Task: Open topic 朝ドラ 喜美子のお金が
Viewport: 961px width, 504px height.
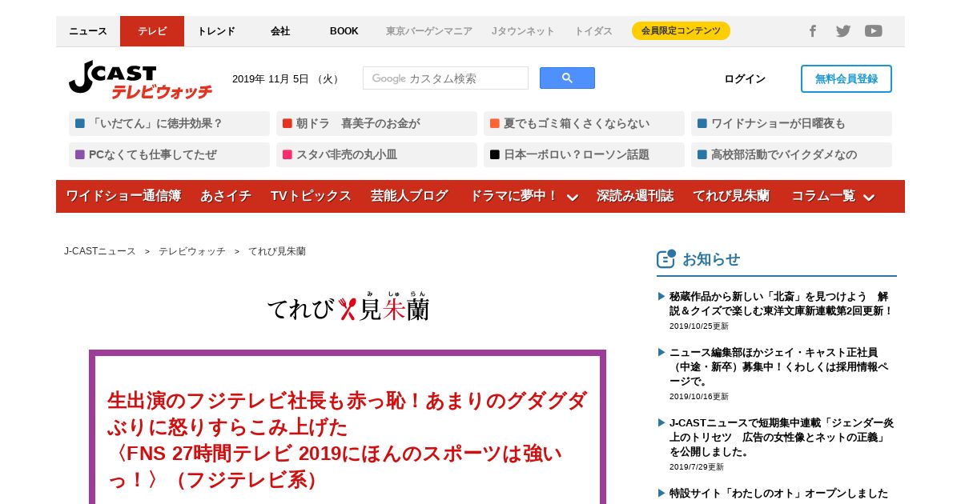Action: 376,123
